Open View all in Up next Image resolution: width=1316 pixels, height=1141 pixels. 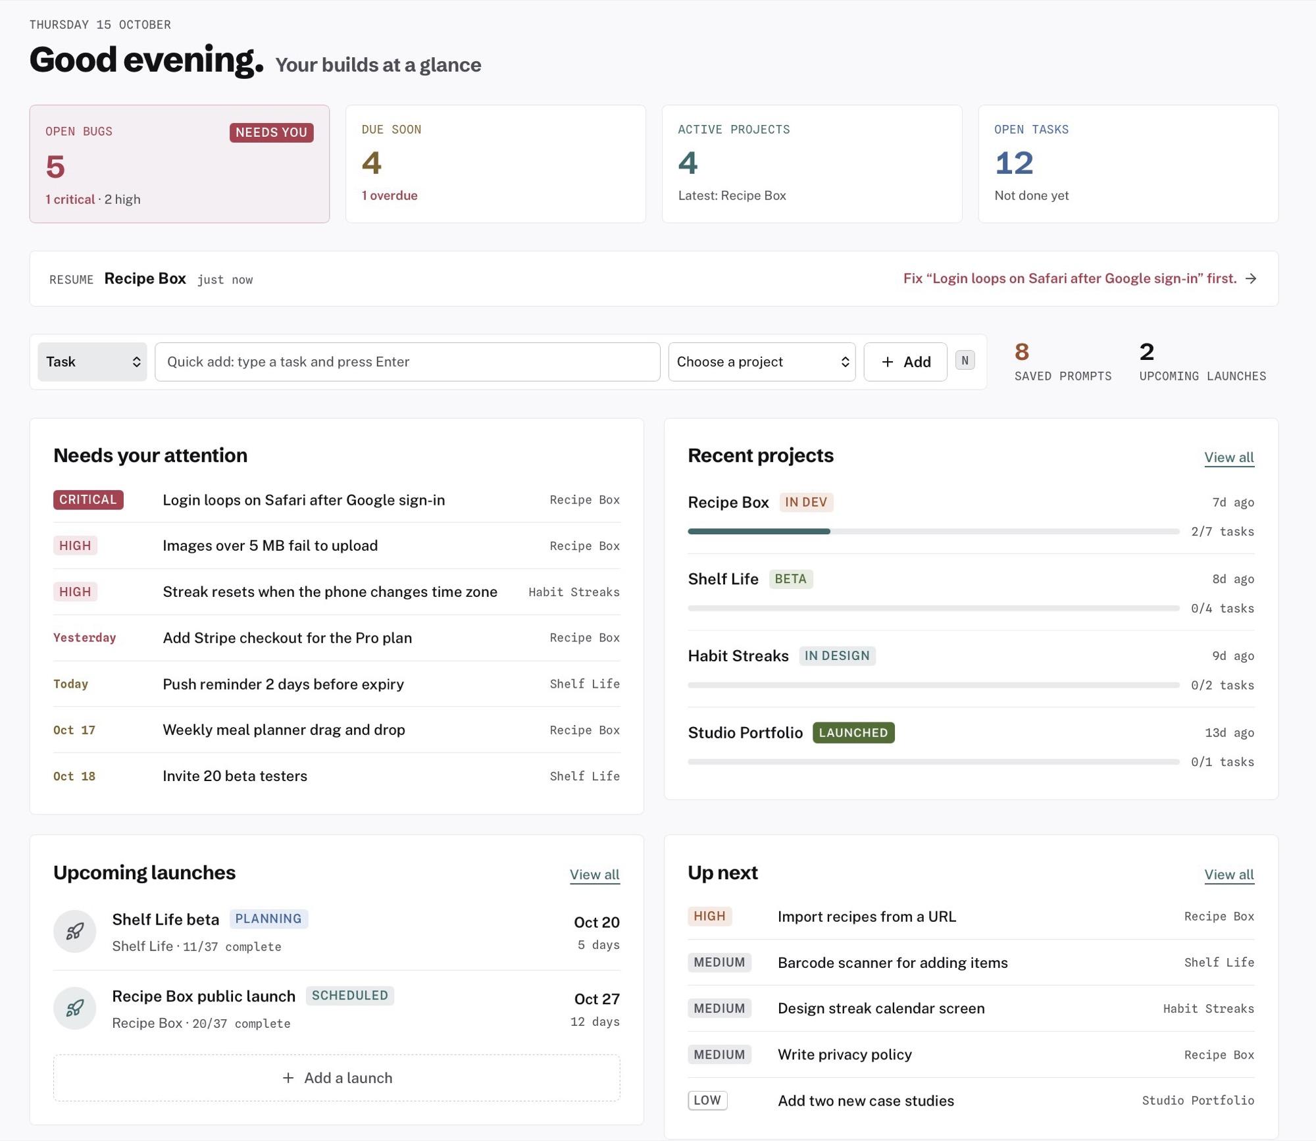click(1229, 875)
